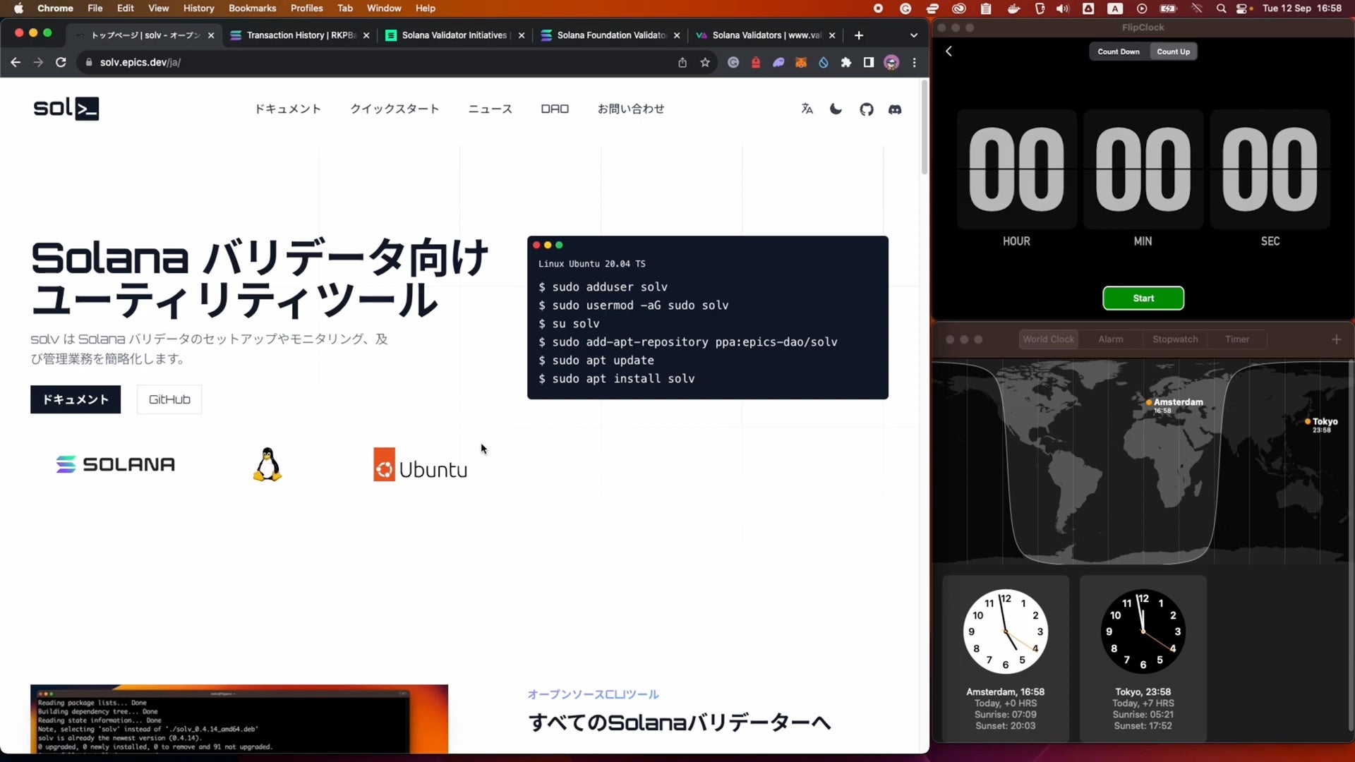The width and height of the screenshot is (1355, 762).
Task: Bookmark page with the star icon
Action: 705,62
